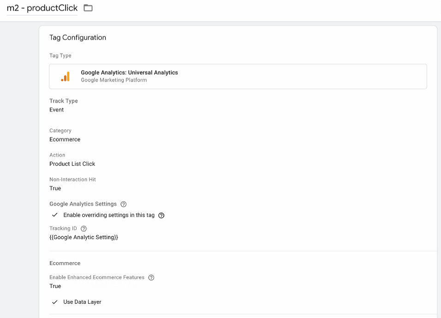Click the Action value 'Product List Click'

pyautogui.click(x=72, y=164)
